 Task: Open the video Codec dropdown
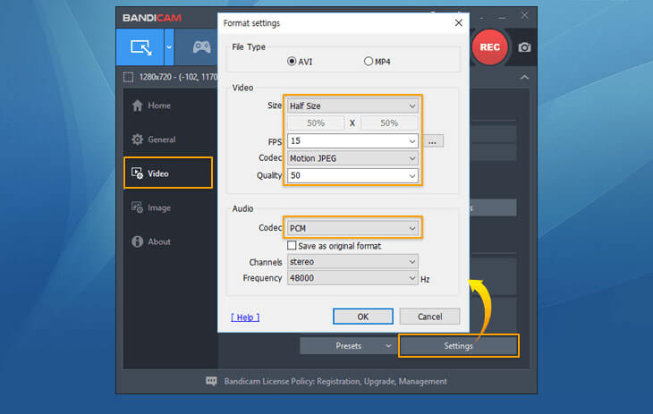(352, 158)
